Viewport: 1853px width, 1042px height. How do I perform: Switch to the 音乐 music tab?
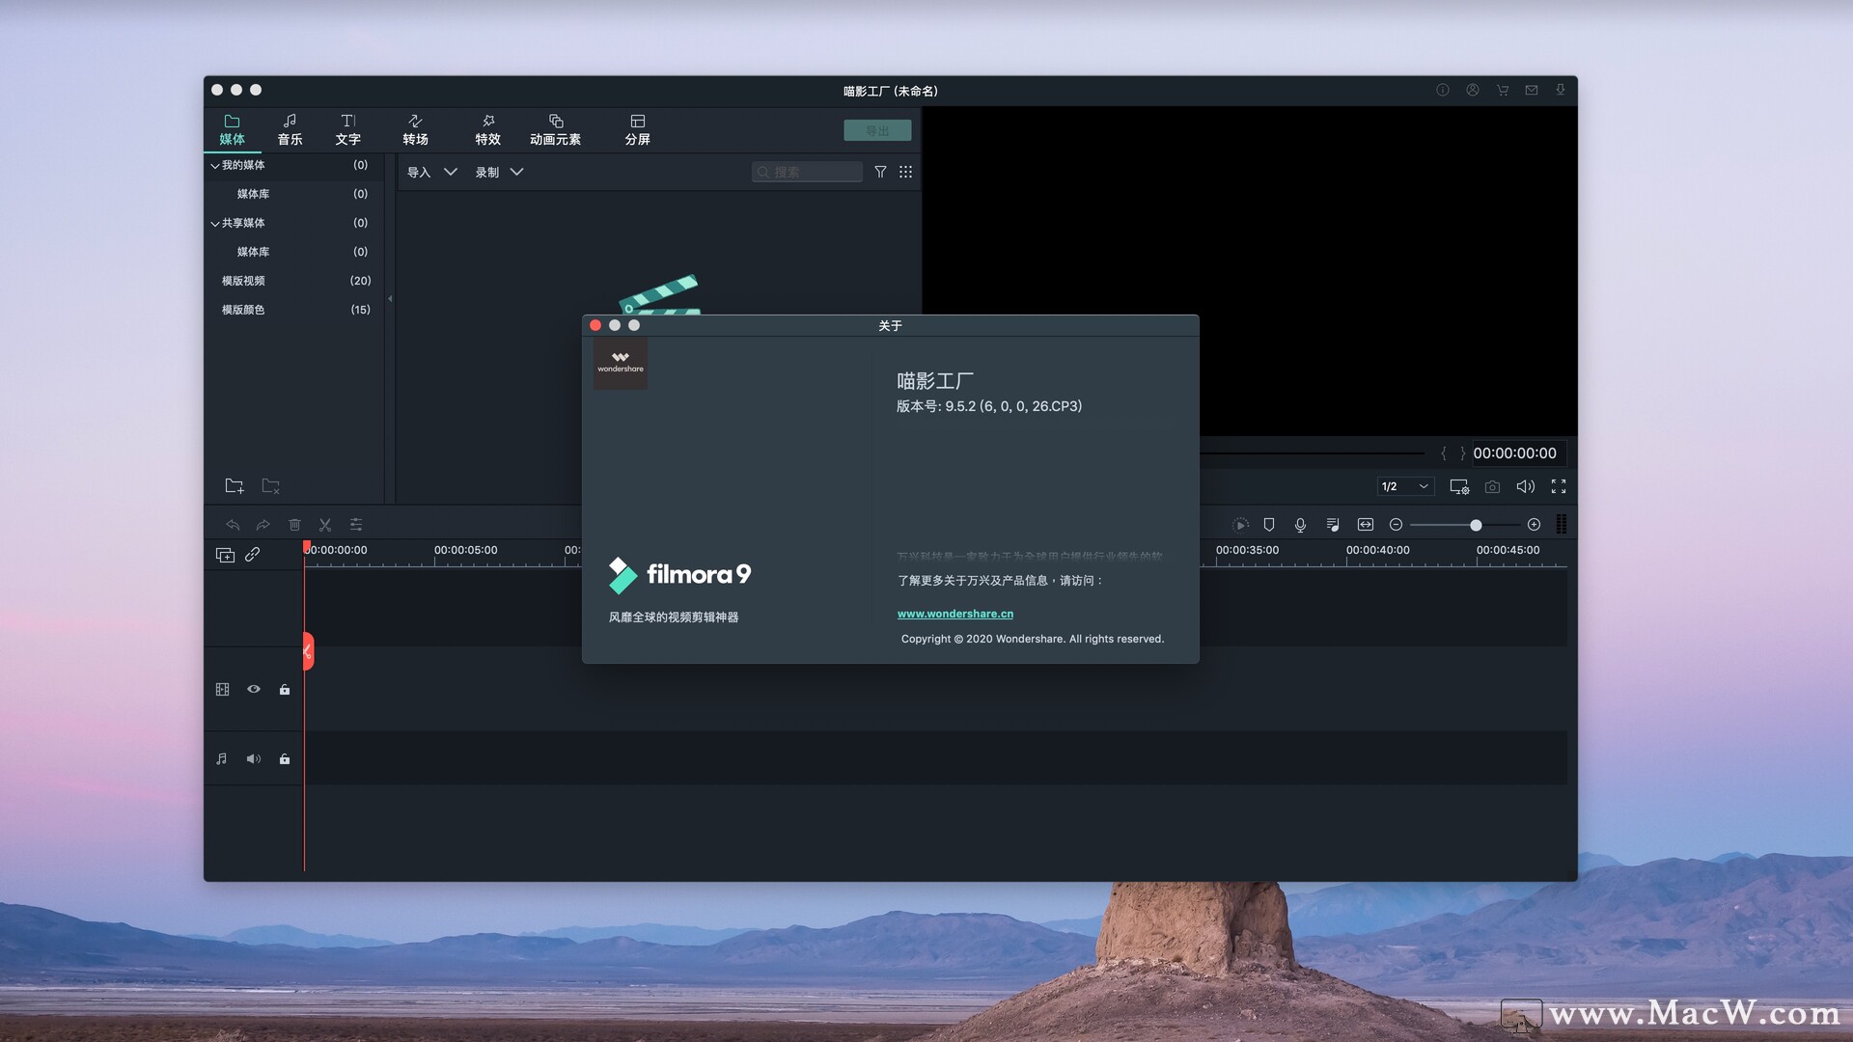tap(290, 128)
